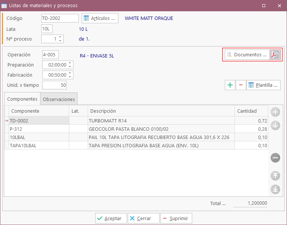Add a component with the round plus icon
The height and width of the screenshot is (225, 287).
(x=275, y=112)
